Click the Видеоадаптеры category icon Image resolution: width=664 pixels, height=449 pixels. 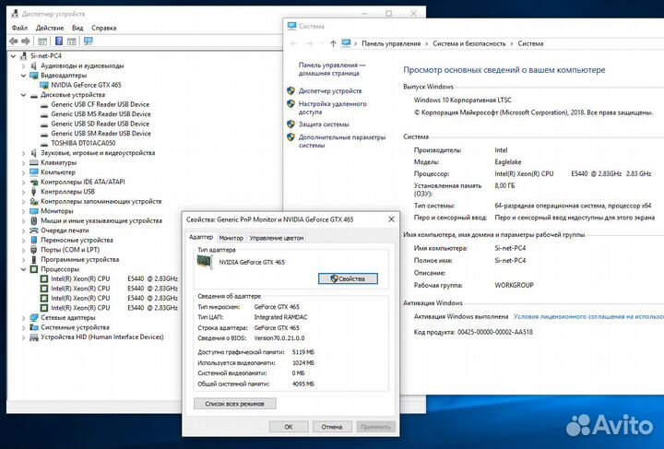(34, 76)
